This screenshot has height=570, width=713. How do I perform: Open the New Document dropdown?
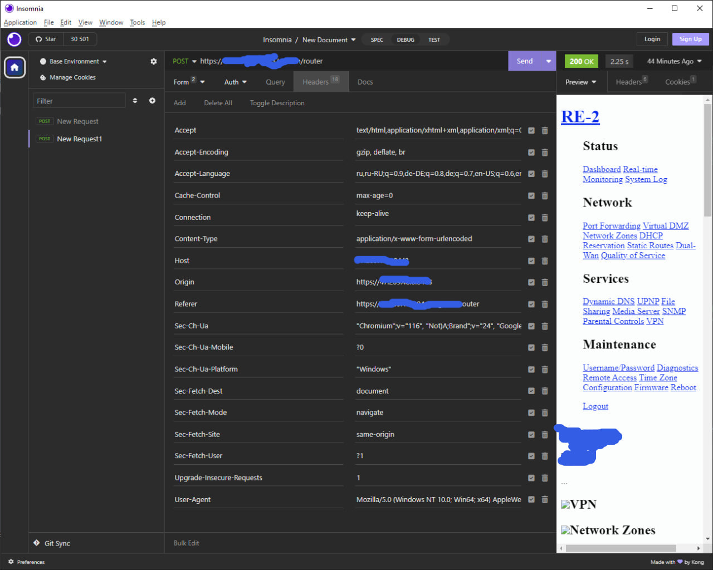(x=329, y=40)
